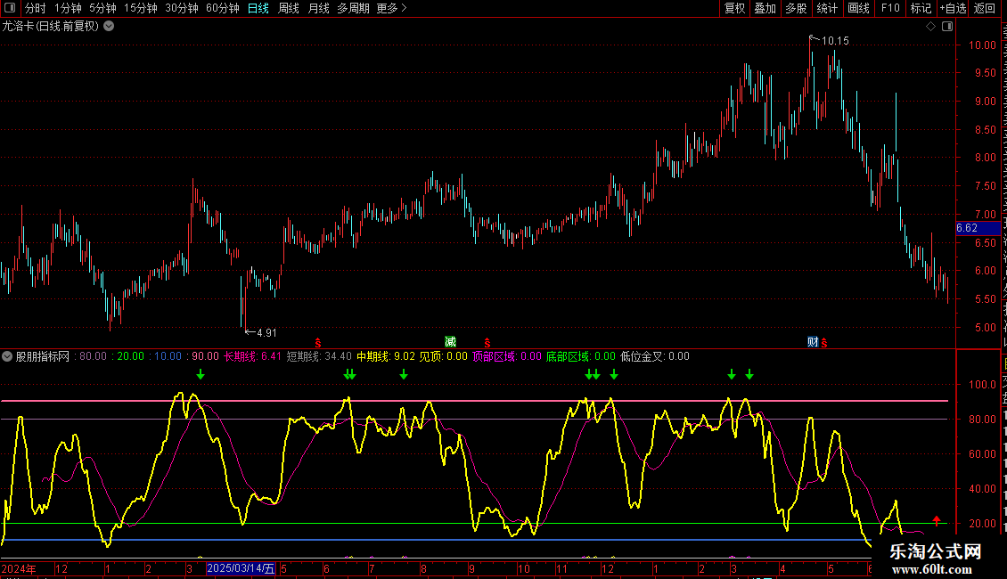
Task: Switch to 分时 intraday view
Action: (36, 8)
